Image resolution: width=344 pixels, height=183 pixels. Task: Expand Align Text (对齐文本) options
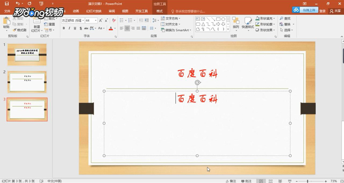[x=171, y=24]
